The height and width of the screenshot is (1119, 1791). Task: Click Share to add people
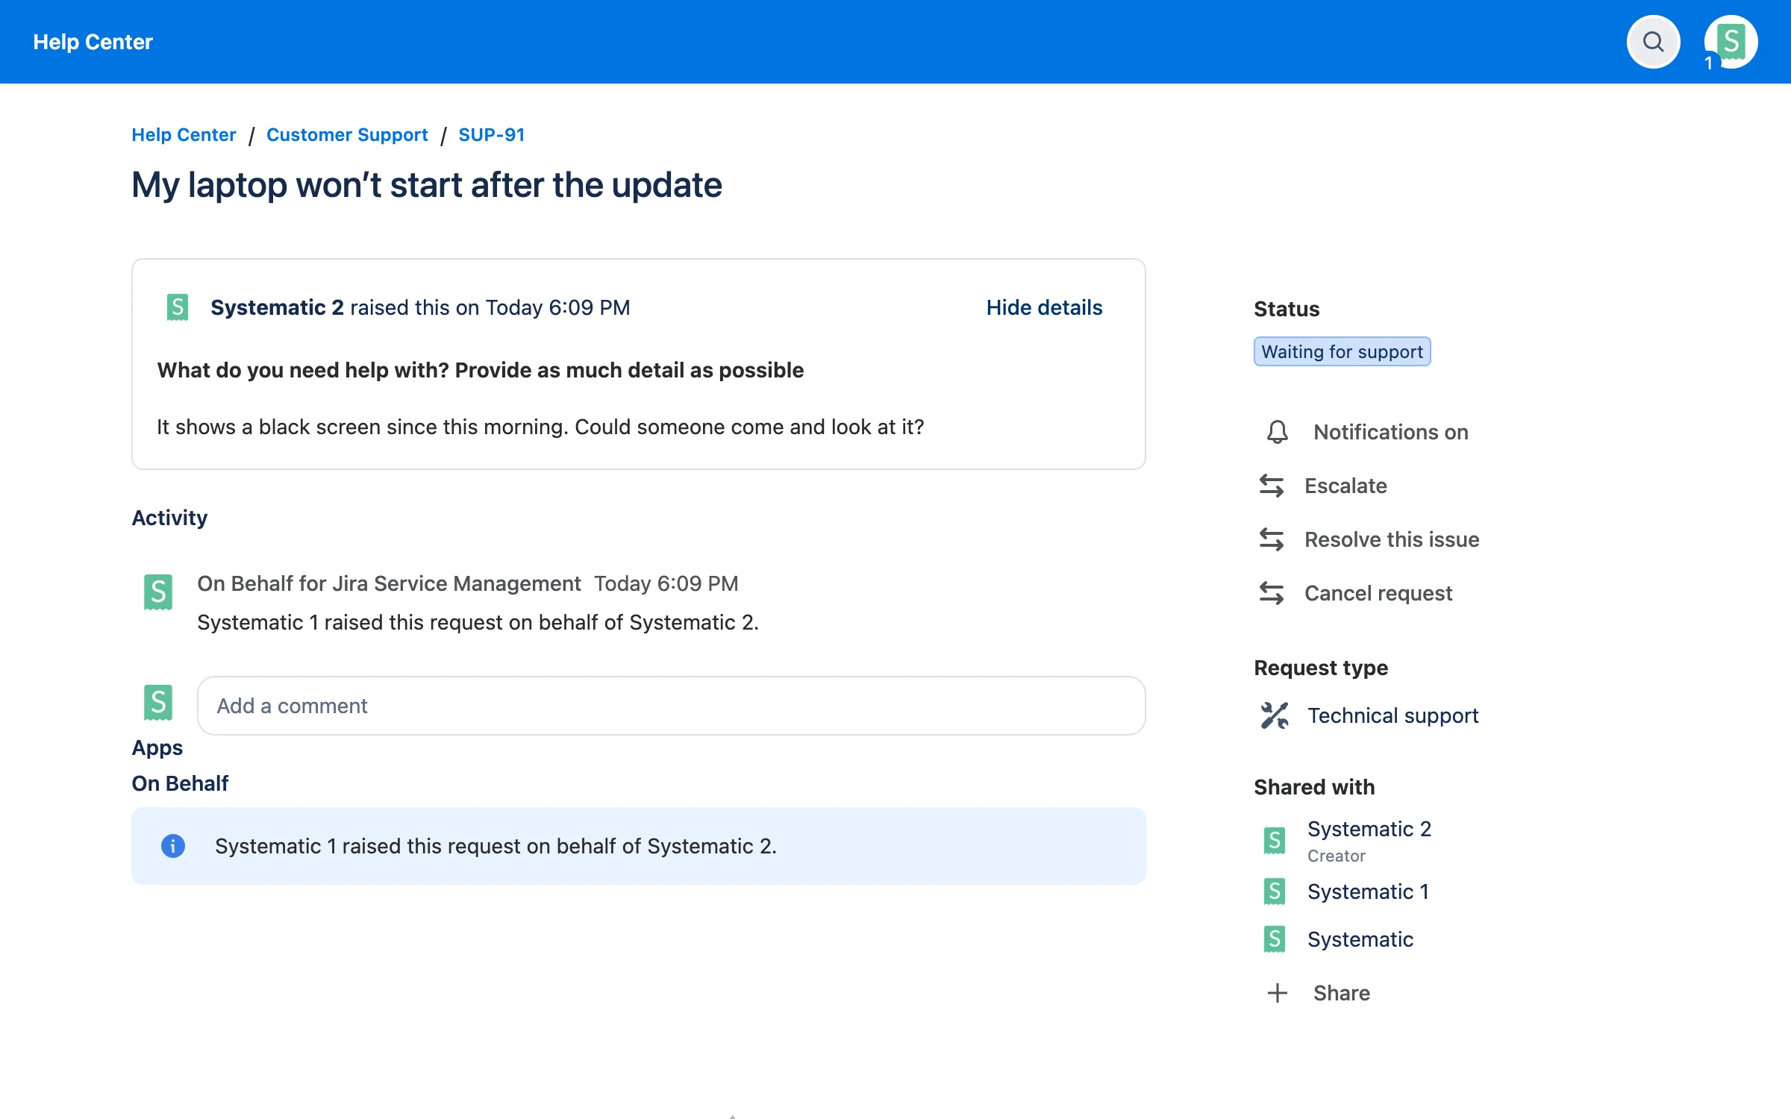point(1342,993)
